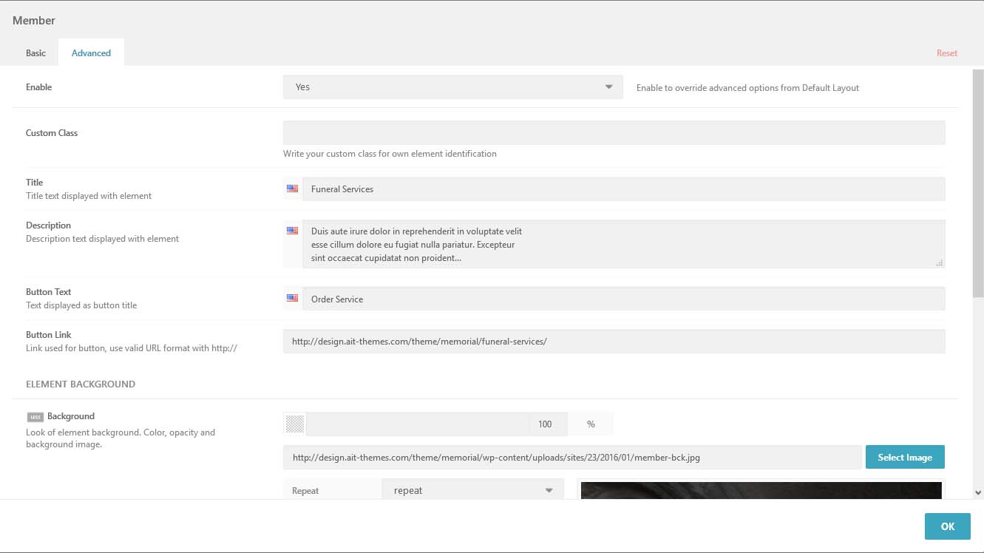Click the US flag icon beside Button Text field

(293, 298)
